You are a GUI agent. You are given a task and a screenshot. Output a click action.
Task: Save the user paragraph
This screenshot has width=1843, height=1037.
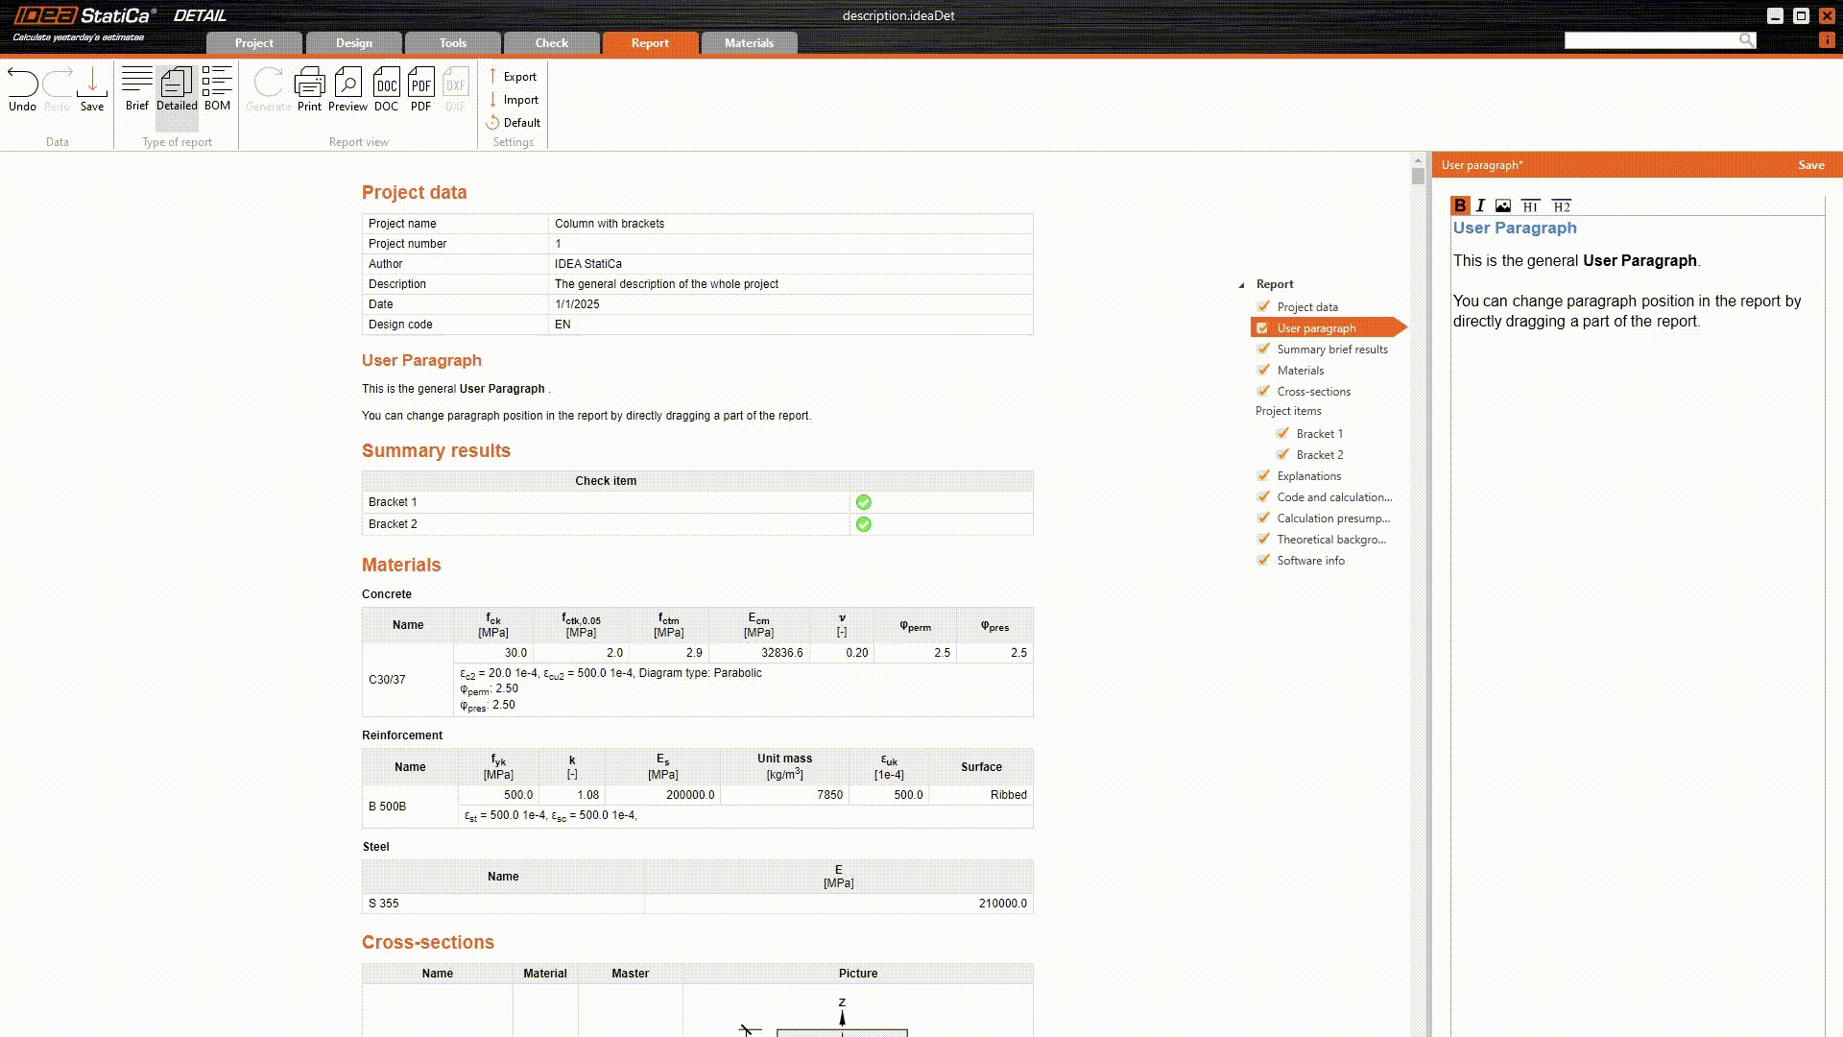(x=1810, y=165)
